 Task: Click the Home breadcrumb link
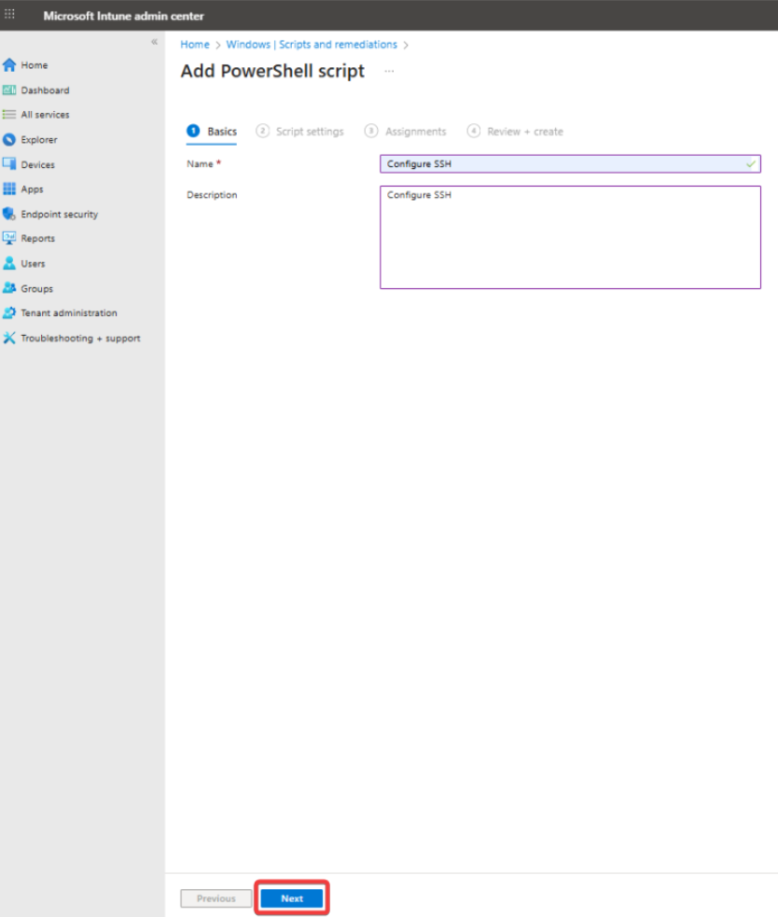click(195, 45)
